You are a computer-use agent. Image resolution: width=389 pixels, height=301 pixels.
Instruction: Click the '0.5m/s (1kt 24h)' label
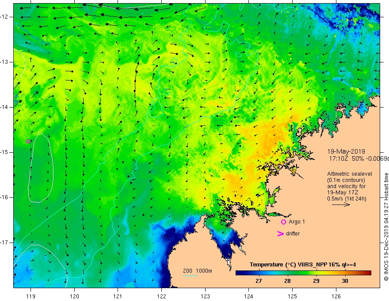point(347,199)
